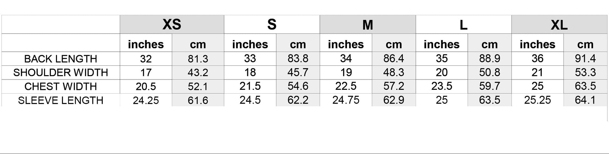The height and width of the screenshot is (154, 609).
Task: Click the inches subheader under M
Action: (x=346, y=44)
